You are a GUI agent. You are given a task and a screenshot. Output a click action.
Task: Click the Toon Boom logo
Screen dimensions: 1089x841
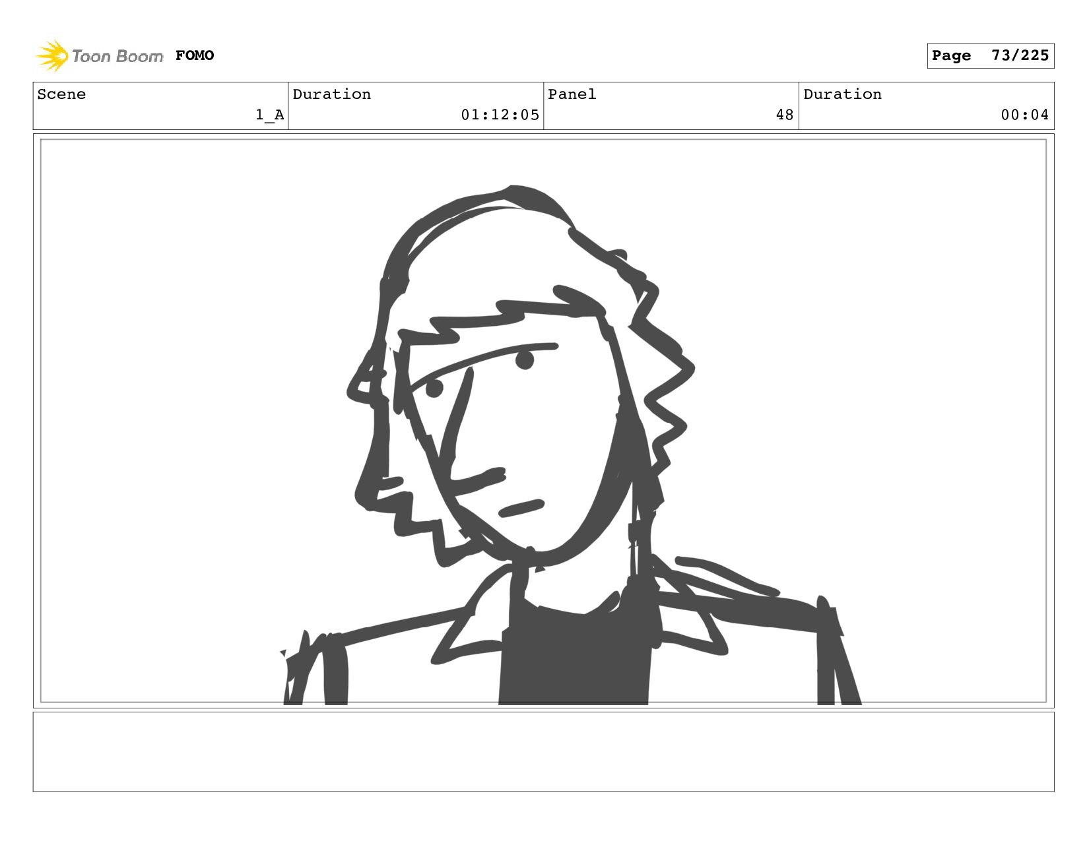tap(99, 55)
